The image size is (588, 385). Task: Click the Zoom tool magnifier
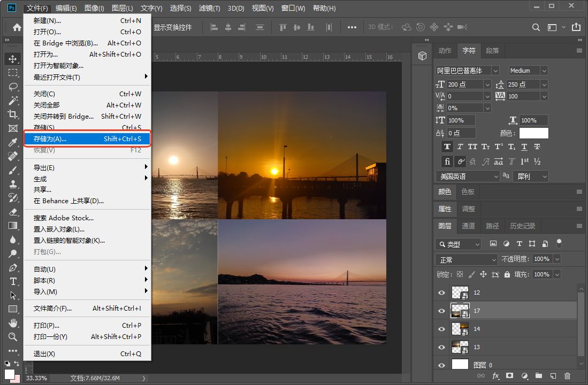[13, 337]
